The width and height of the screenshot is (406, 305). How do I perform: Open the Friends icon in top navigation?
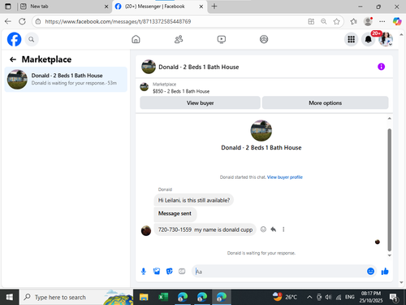[179, 39]
